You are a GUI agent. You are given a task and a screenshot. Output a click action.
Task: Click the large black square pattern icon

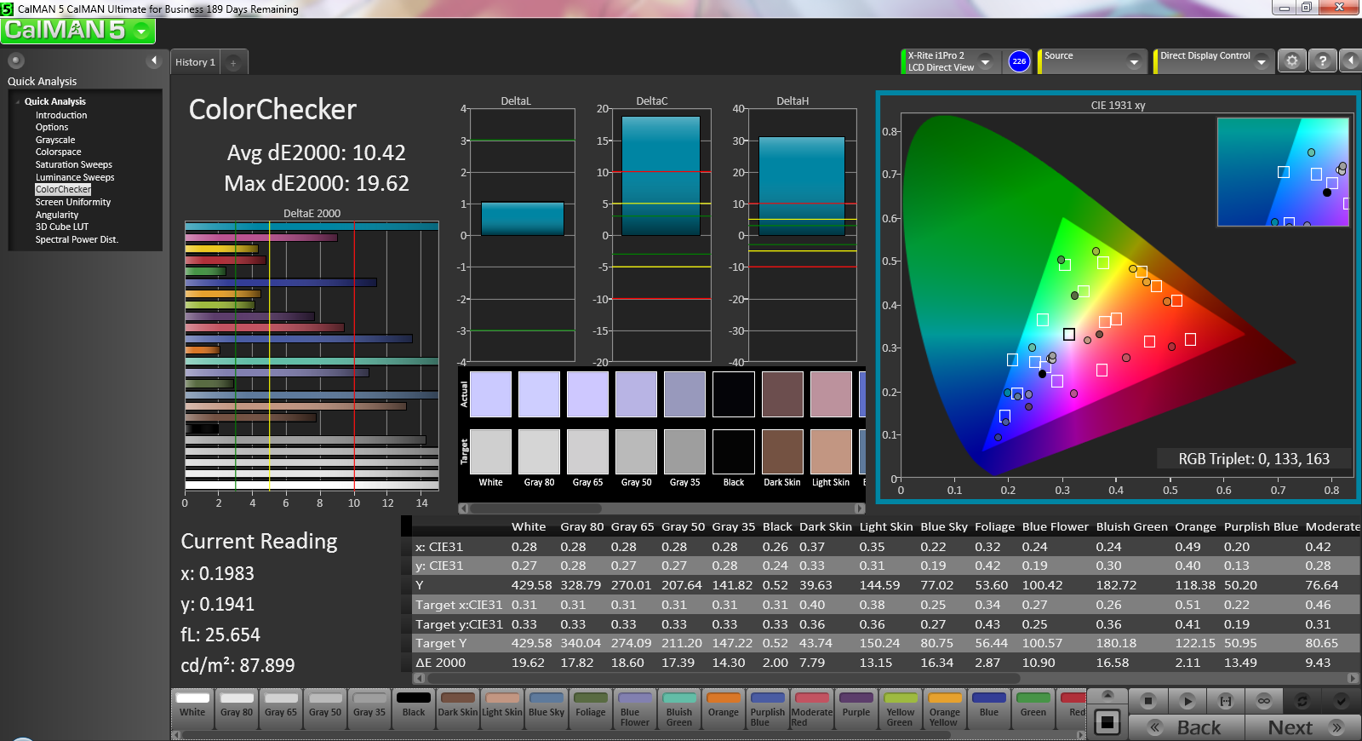[1107, 722]
